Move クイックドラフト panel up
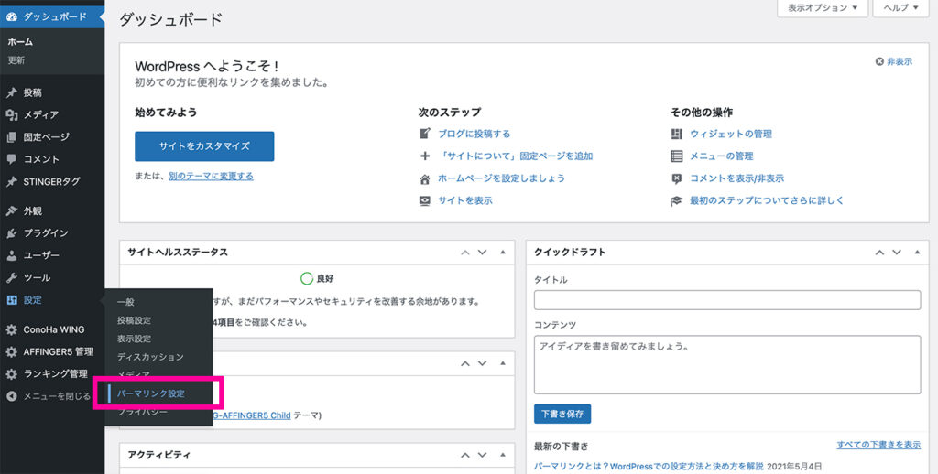The image size is (938, 474). (x=879, y=253)
